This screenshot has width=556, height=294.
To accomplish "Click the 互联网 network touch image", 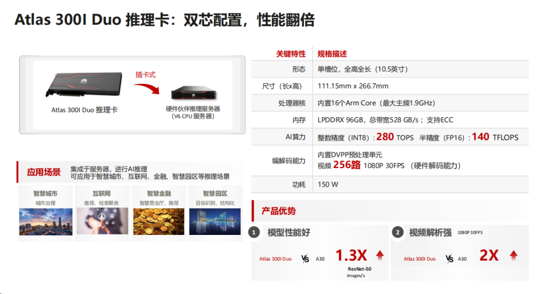I will point(102,221).
